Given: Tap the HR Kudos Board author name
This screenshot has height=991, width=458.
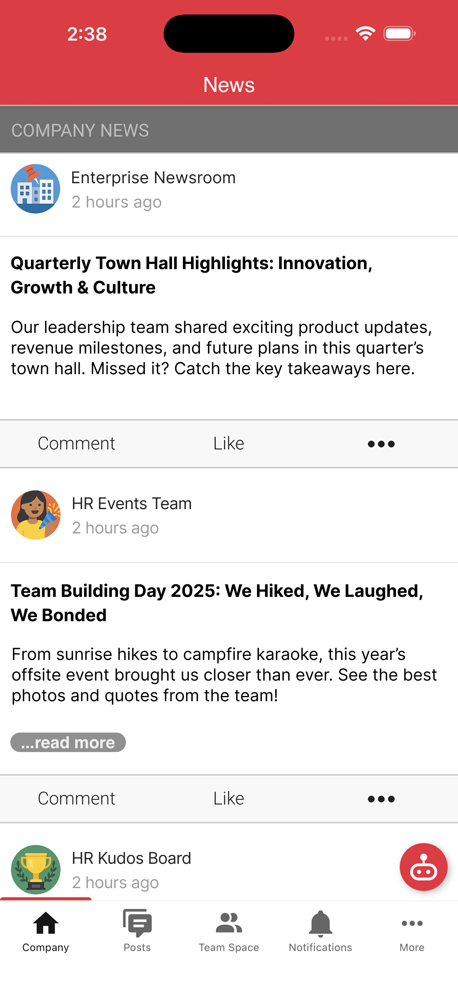Looking at the screenshot, I should point(131,858).
